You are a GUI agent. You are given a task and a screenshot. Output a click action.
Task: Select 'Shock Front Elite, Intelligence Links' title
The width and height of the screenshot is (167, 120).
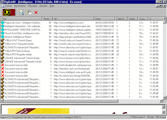coord(22,33)
